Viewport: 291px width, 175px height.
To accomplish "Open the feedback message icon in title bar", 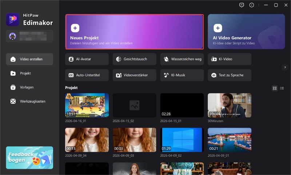I will pos(242,5).
